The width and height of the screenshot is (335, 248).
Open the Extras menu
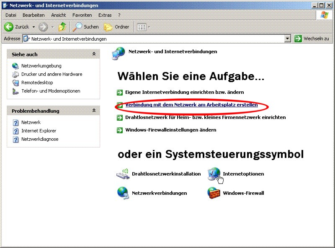pos(105,15)
